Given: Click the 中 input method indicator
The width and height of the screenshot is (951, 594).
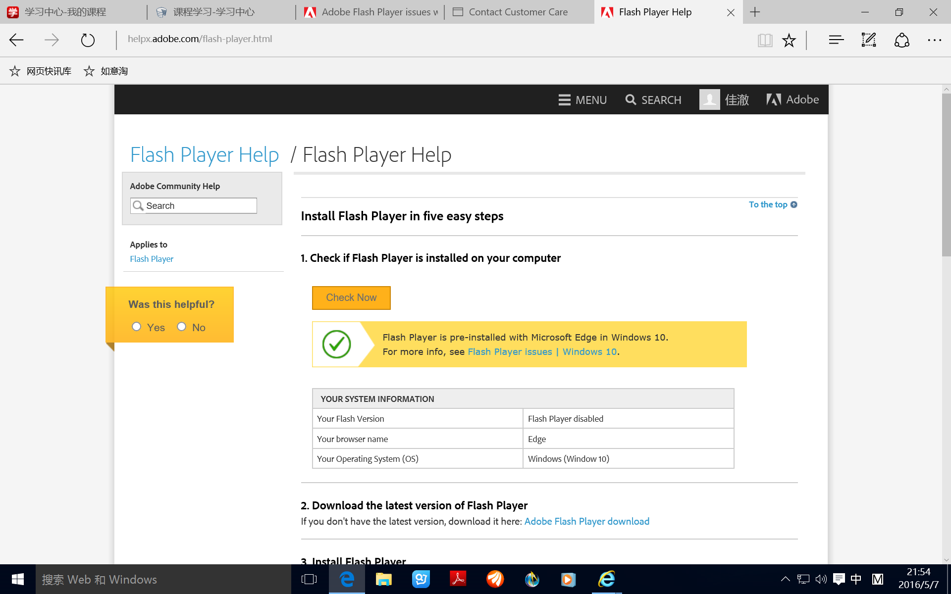Looking at the screenshot, I should pos(856,579).
